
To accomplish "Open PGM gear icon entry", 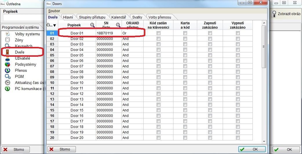I will tap(8, 76).
